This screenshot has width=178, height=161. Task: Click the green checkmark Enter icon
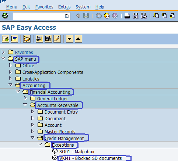(x=5, y=16)
